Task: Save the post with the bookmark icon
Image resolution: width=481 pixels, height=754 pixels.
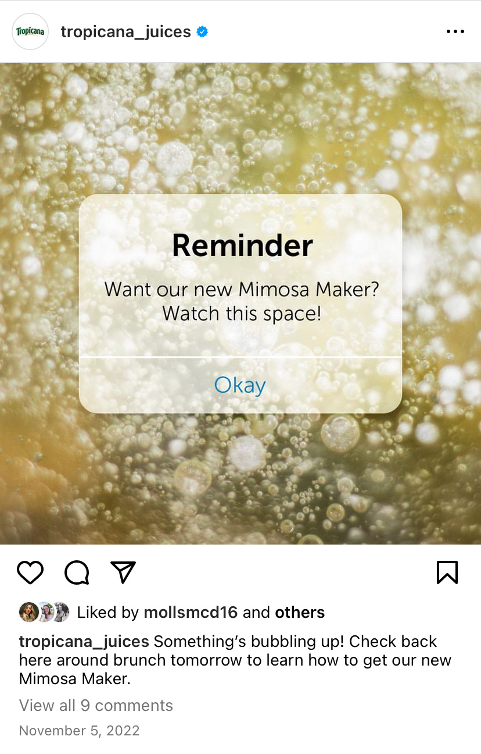Action: click(x=447, y=572)
